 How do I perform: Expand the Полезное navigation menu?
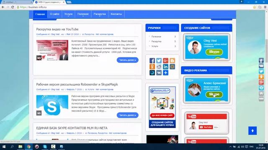[83, 14]
